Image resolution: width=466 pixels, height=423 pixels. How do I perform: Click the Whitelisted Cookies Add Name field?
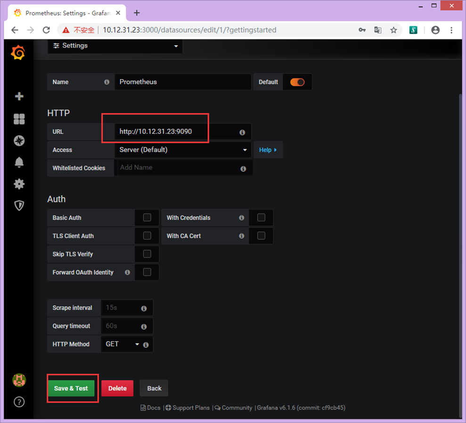pyautogui.click(x=184, y=168)
